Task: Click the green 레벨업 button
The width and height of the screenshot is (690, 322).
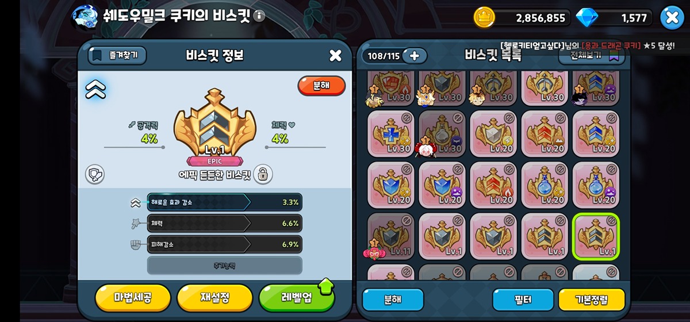Action: point(297,298)
